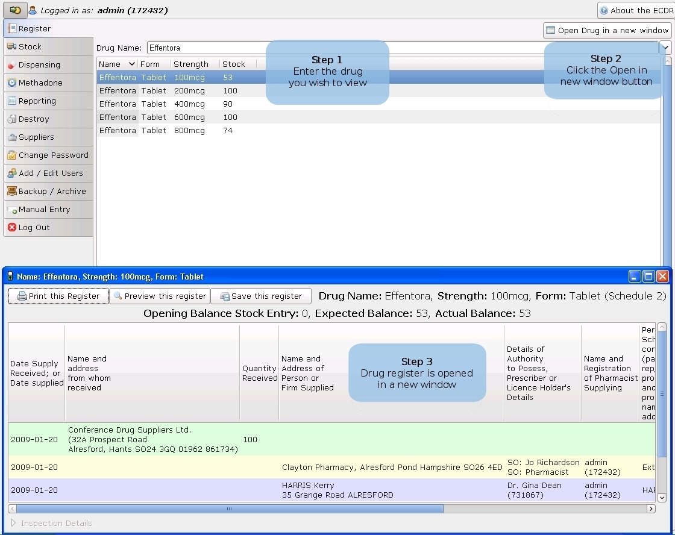Click the horizontal scrollbar of the register table
Image resolution: width=675 pixels, height=535 pixels.
[229, 509]
